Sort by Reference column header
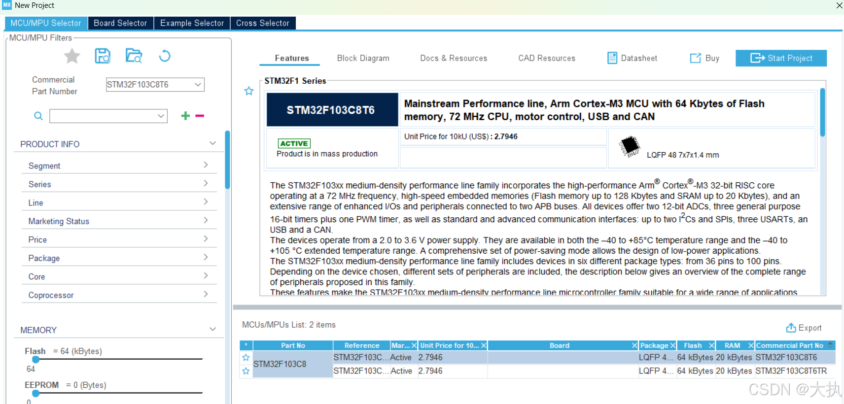844x404 pixels. pyautogui.click(x=362, y=345)
